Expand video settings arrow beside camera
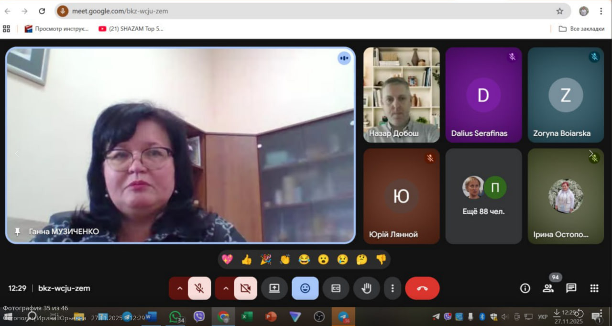 (226, 288)
